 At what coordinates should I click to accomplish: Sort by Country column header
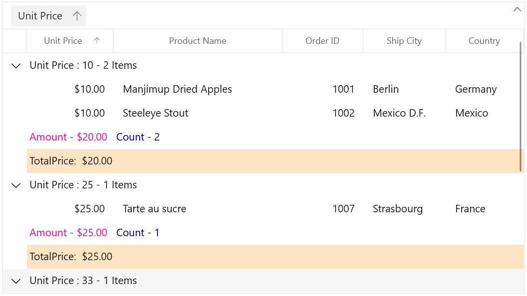tap(484, 41)
